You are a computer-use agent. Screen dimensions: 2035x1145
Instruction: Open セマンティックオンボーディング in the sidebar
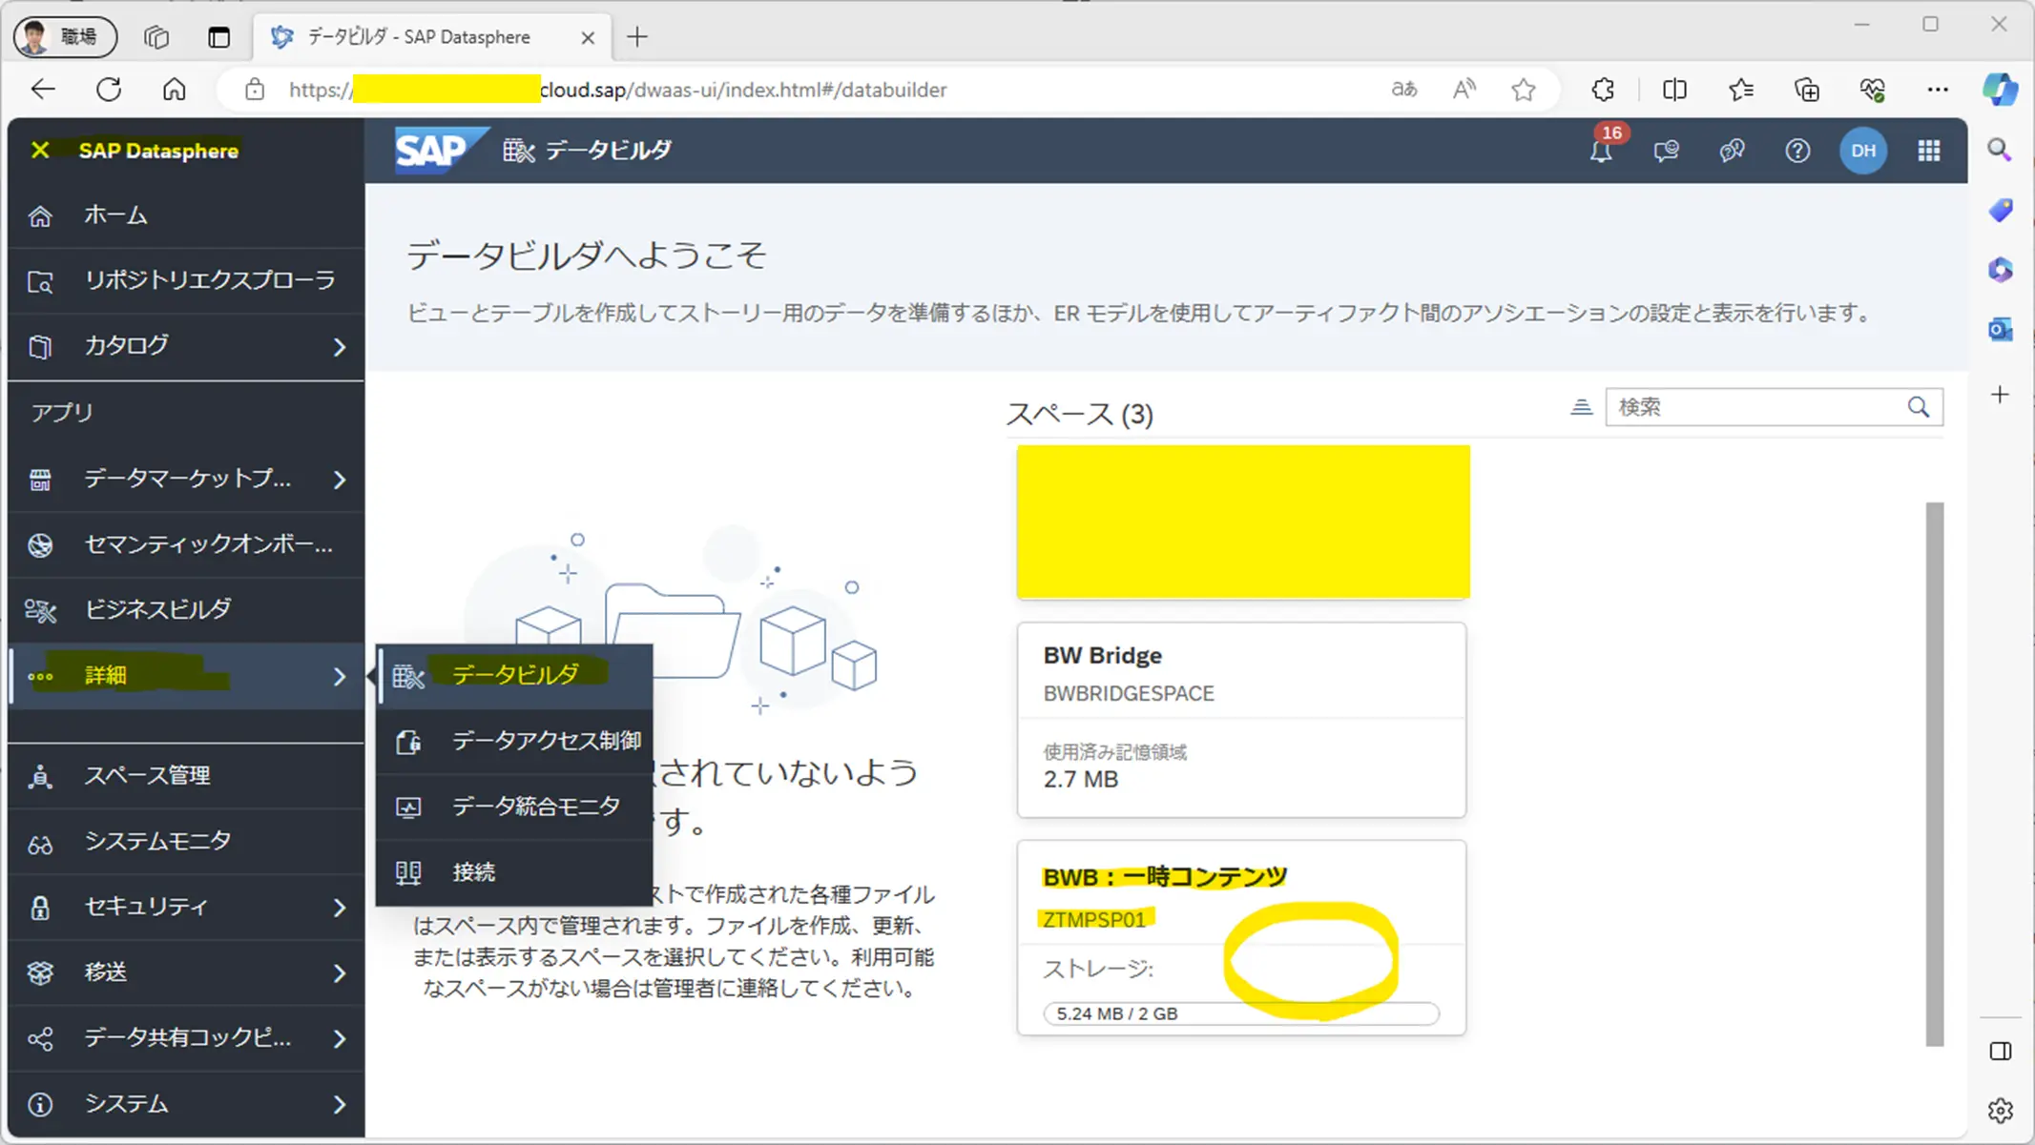pos(186,544)
